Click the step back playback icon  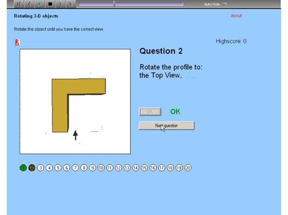pyautogui.click(x=29, y=4)
